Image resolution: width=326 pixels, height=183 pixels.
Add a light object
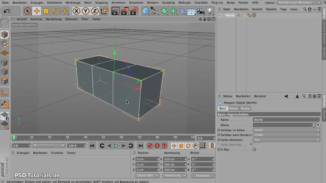click(x=210, y=11)
